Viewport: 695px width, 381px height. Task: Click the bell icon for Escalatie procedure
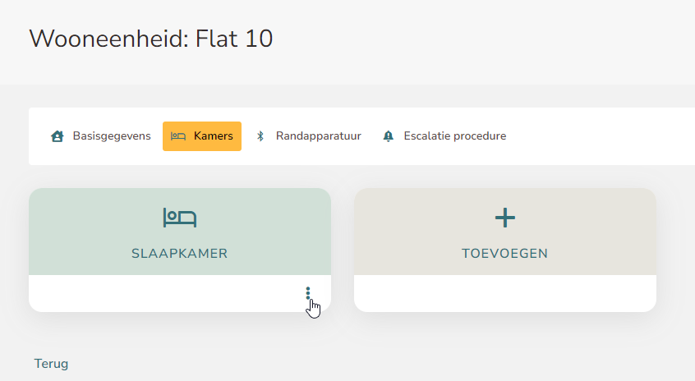click(x=389, y=136)
